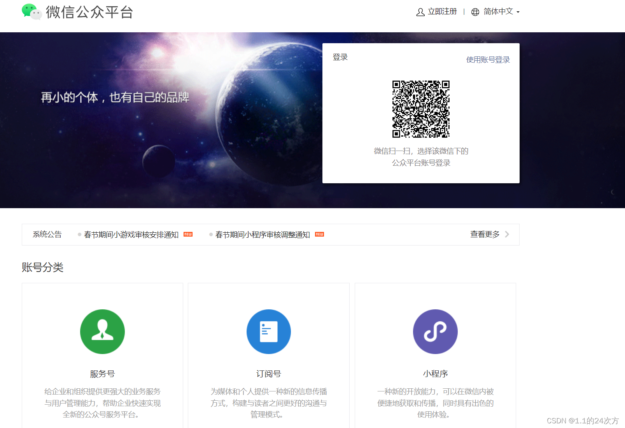
Task: Click the 账号分类 section heading
Action: coord(43,267)
